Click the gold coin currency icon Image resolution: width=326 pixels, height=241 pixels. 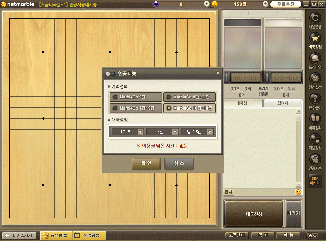[215, 4]
